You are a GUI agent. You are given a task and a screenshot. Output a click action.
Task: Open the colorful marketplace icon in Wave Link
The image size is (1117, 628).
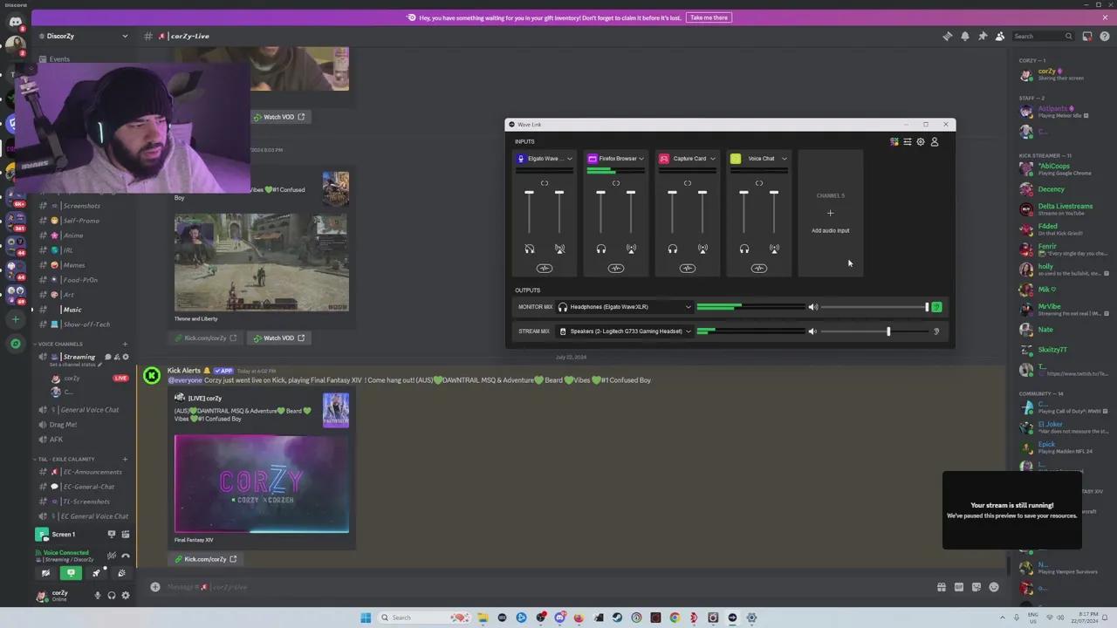point(894,141)
